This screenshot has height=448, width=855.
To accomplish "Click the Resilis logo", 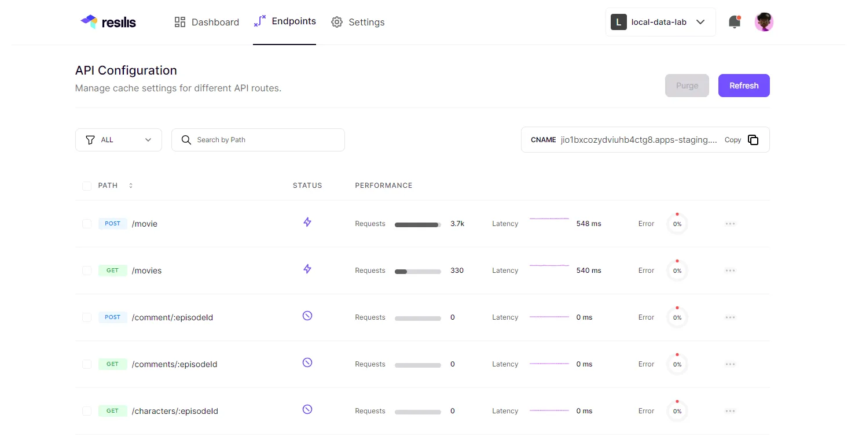I will 108,22.
